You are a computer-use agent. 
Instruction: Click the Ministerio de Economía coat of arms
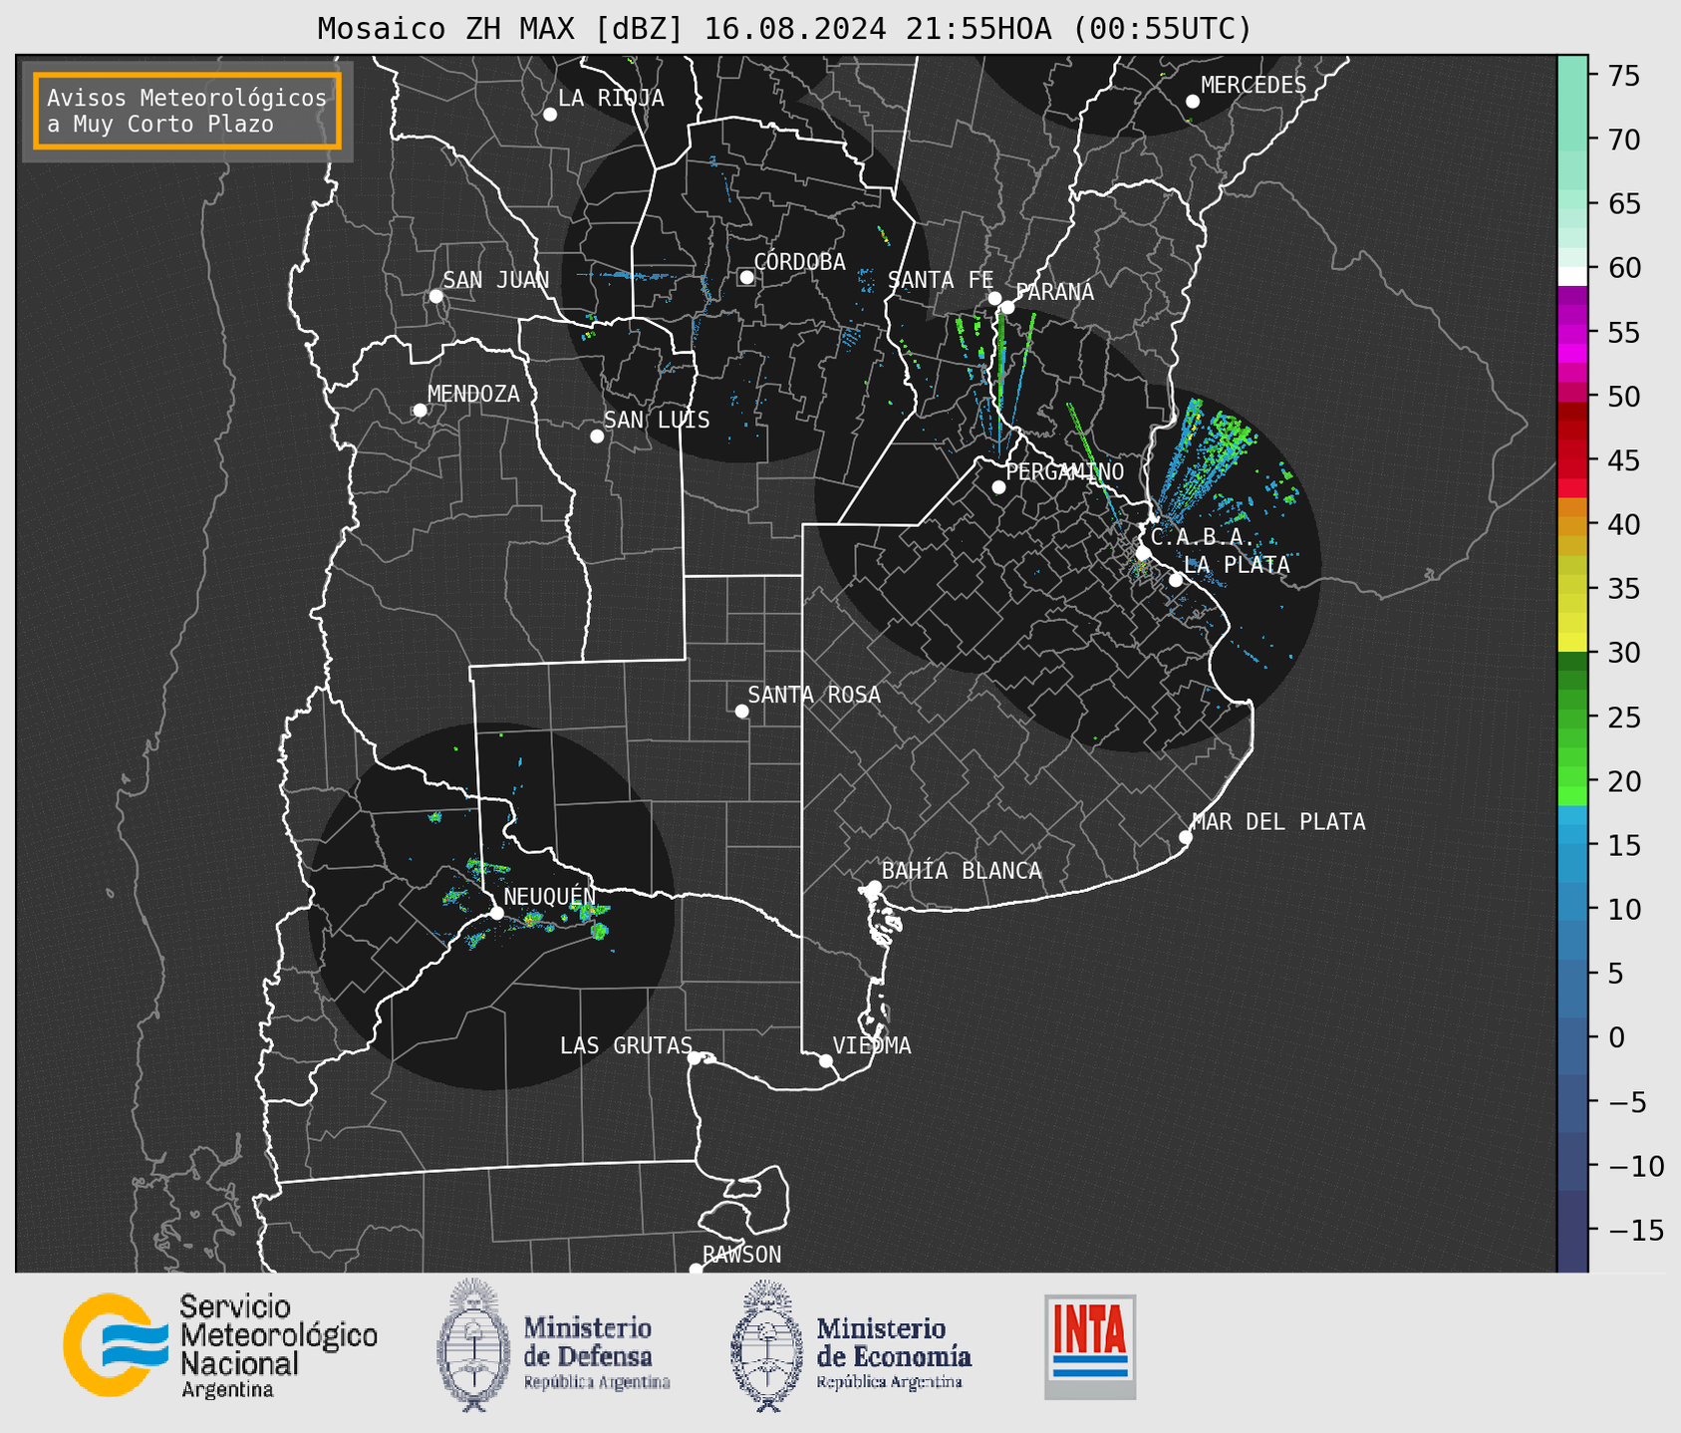[x=767, y=1345]
